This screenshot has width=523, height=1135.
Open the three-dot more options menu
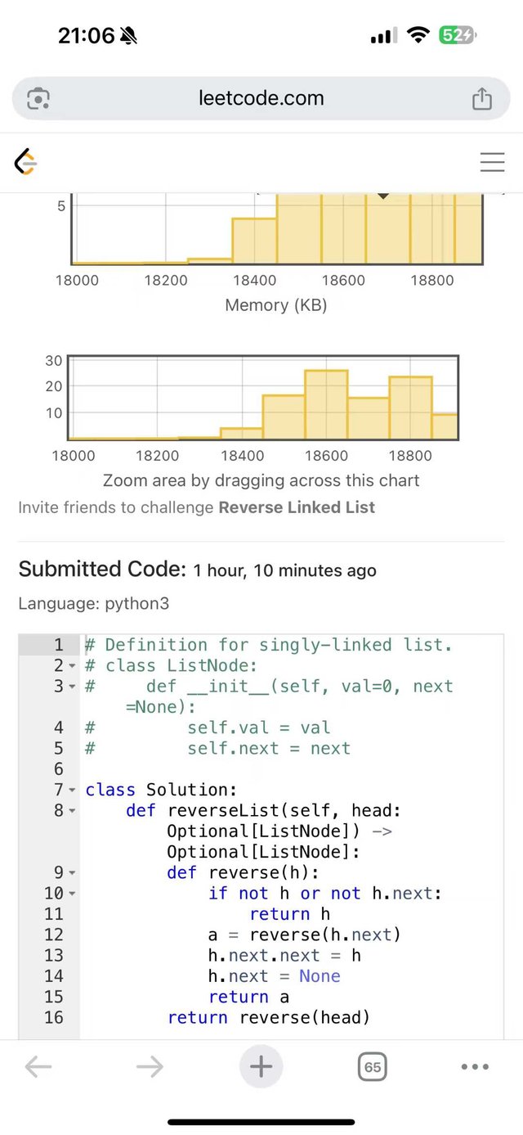[x=475, y=1066]
